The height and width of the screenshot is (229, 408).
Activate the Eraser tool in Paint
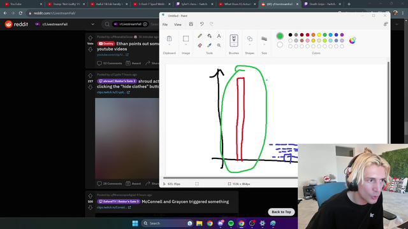tap(200, 45)
